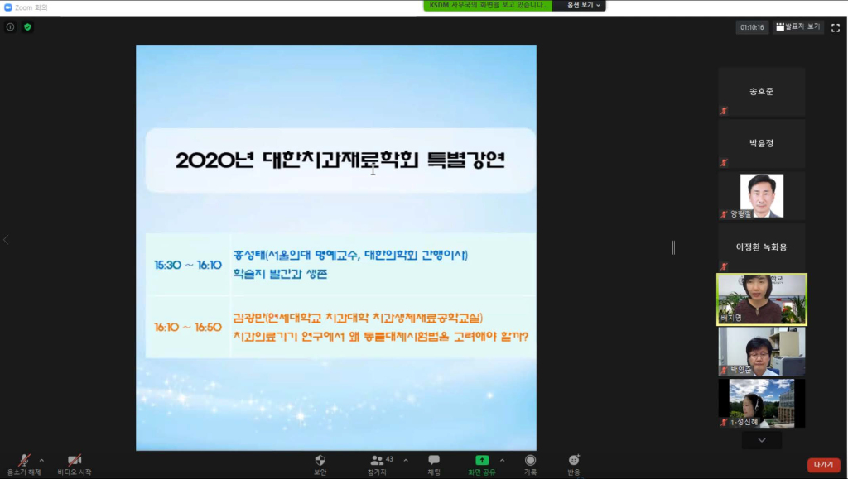The height and width of the screenshot is (479, 848).
Task: Click the red Leave meeting button
Action: point(823,465)
